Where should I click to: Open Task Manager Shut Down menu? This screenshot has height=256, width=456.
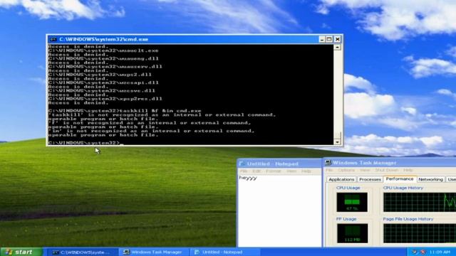[x=387, y=170]
